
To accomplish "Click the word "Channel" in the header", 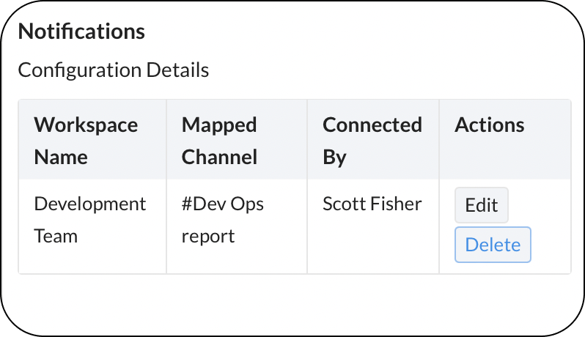I will pyautogui.click(x=219, y=157).
